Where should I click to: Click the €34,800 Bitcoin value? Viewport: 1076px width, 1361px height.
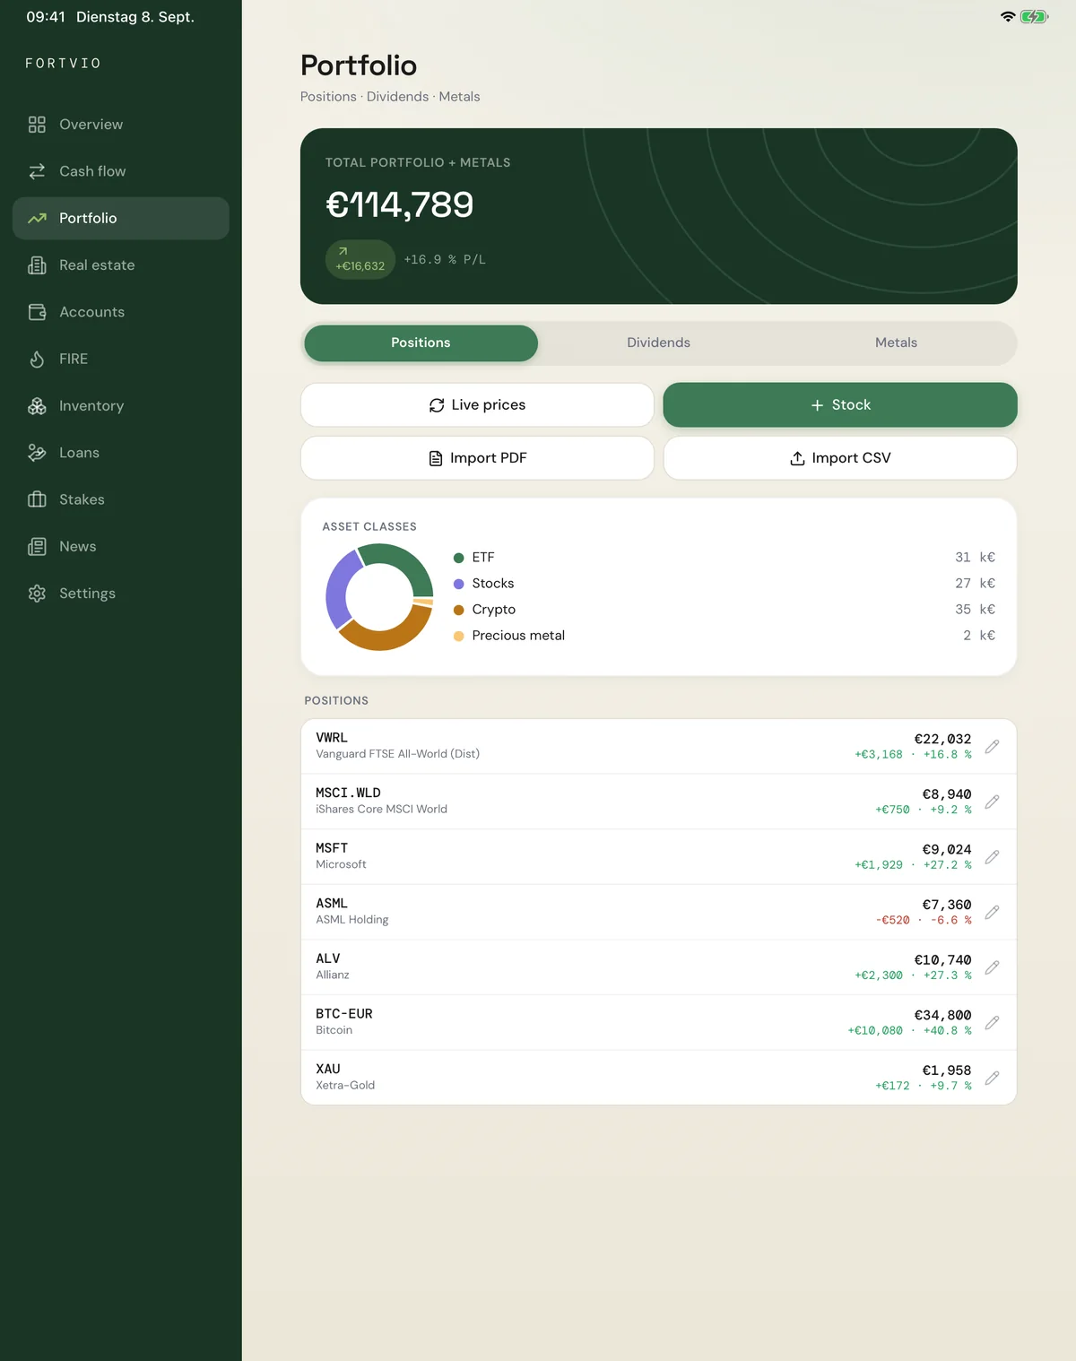(942, 1015)
